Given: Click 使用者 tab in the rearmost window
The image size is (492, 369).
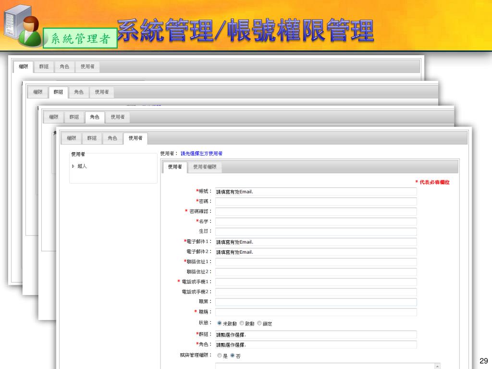Looking at the screenshot, I should pos(87,66).
